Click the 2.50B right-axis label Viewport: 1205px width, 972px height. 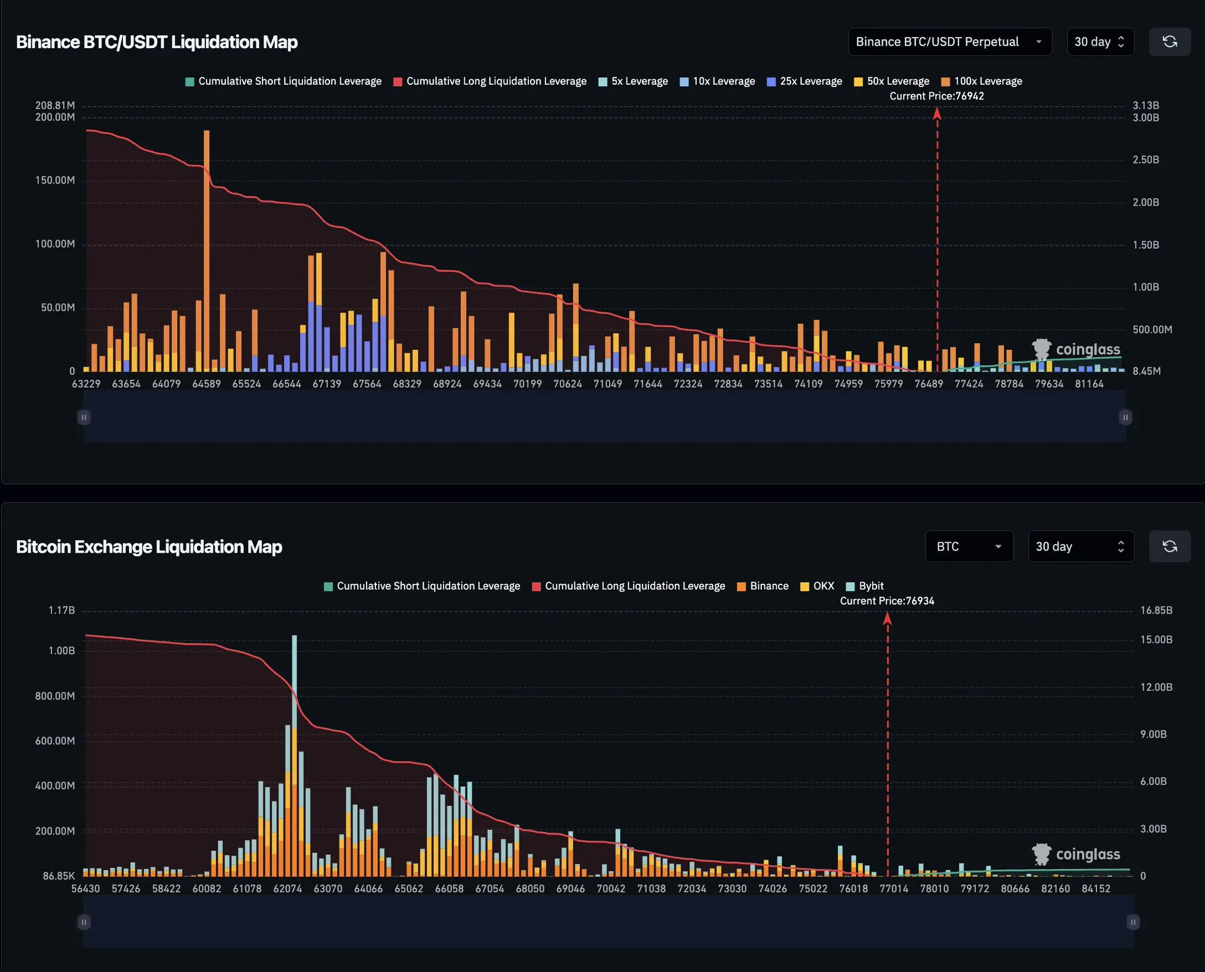pyautogui.click(x=1146, y=160)
